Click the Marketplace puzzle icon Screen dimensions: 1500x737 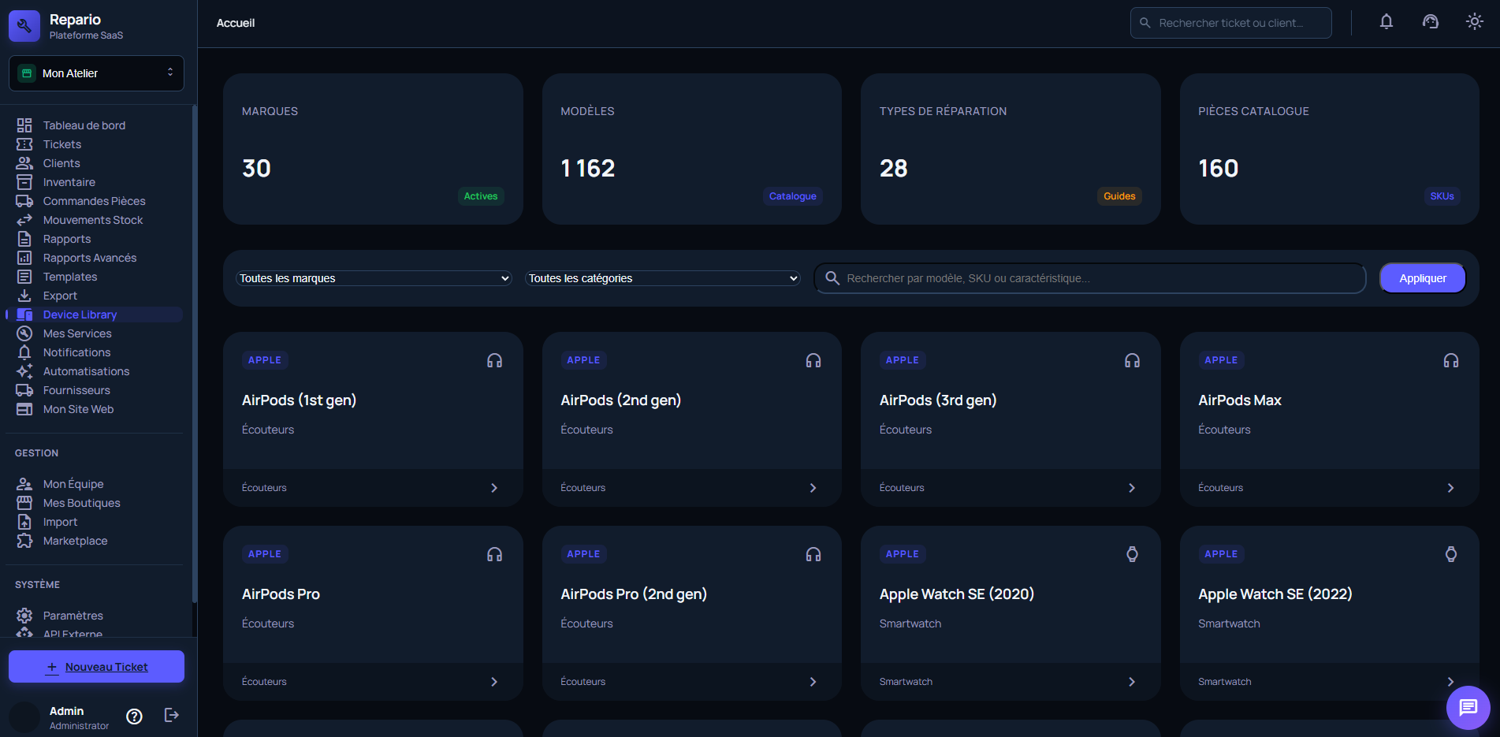pos(24,541)
